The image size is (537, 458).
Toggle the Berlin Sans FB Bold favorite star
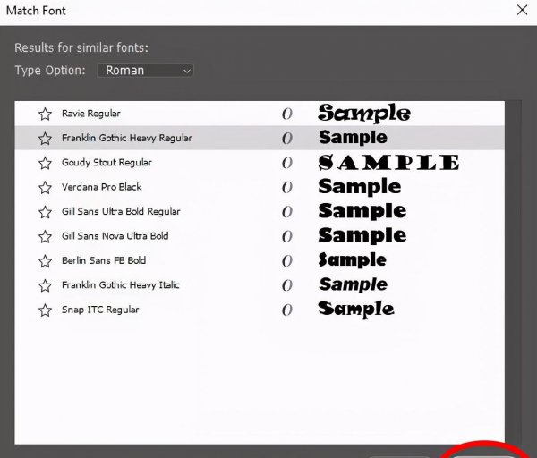click(45, 261)
